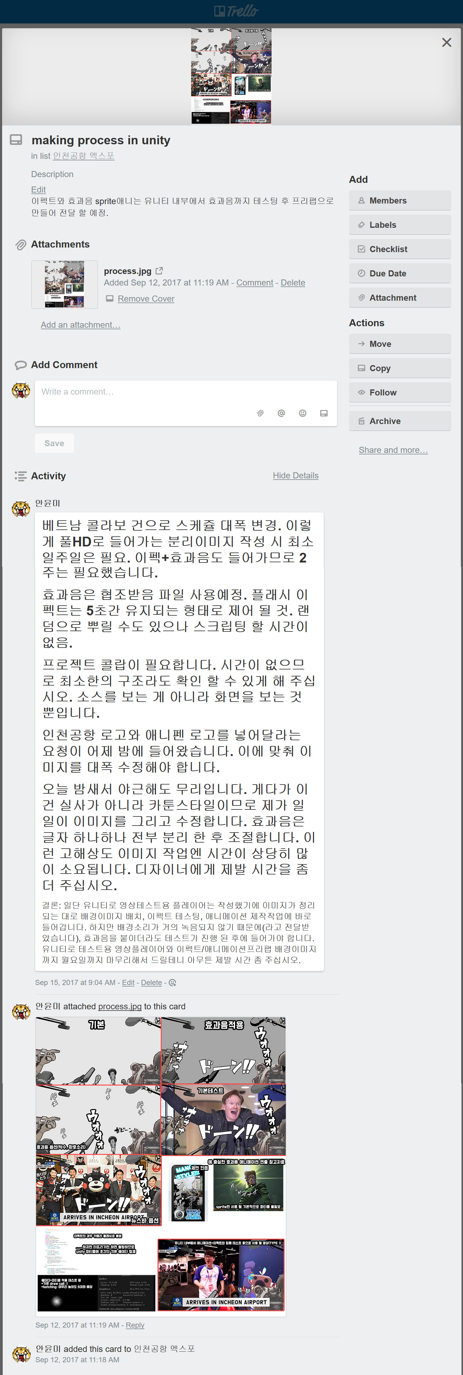Open the Labels picker
The height and width of the screenshot is (1375, 463).
[400, 225]
